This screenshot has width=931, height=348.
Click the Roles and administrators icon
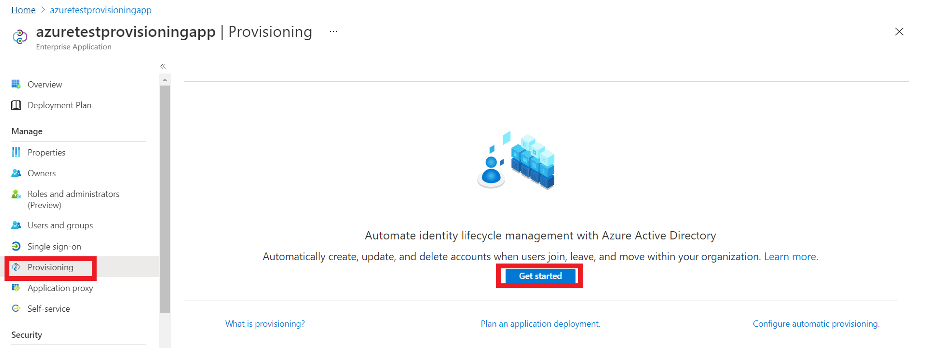[16, 194]
